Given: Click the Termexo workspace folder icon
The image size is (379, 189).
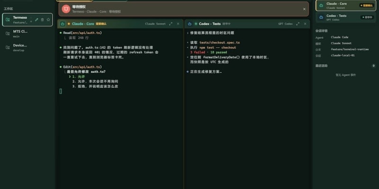Looking at the screenshot, I should [8, 19].
